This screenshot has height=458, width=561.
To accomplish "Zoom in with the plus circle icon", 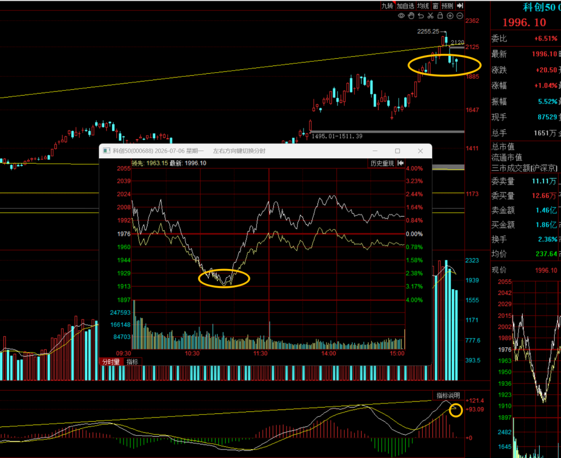I will tap(450, 16).
